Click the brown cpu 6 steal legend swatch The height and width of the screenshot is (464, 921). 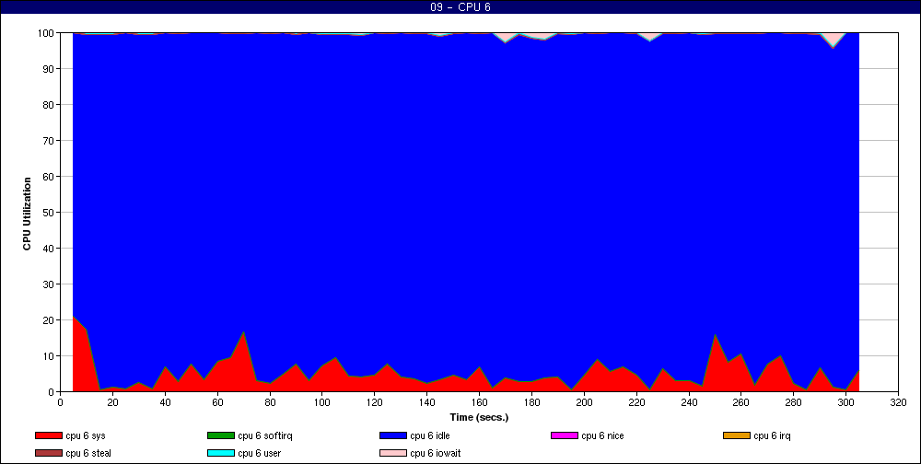[48, 454]
